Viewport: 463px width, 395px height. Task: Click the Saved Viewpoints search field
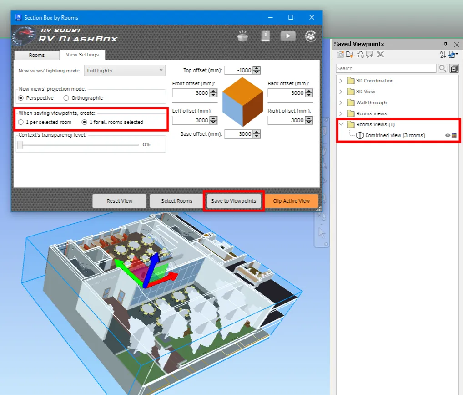click(386, 68)
